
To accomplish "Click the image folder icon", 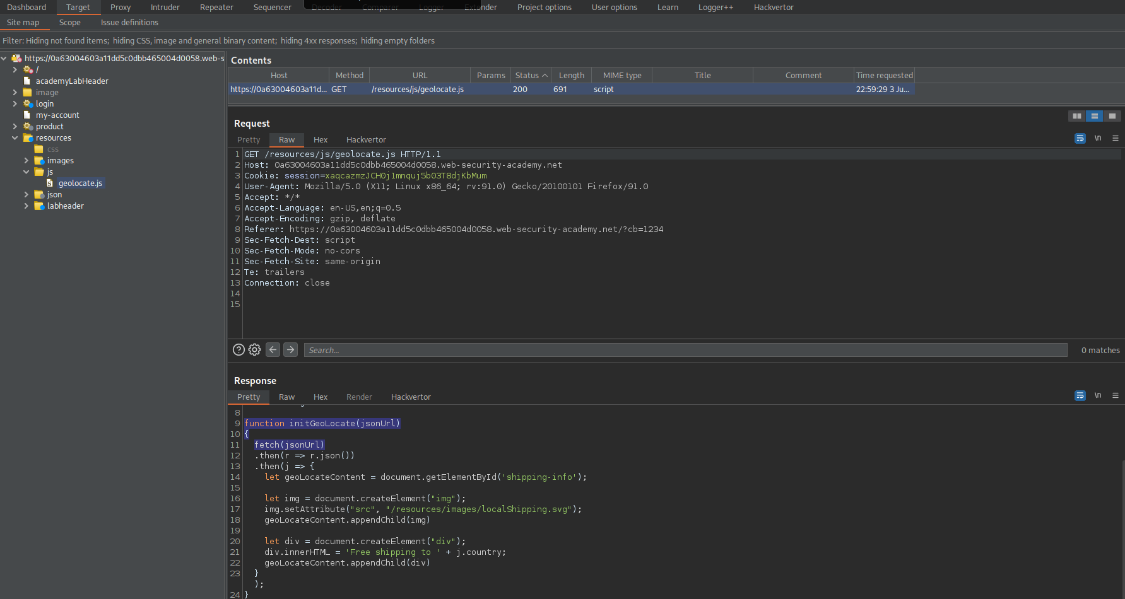I will [28, 92].
